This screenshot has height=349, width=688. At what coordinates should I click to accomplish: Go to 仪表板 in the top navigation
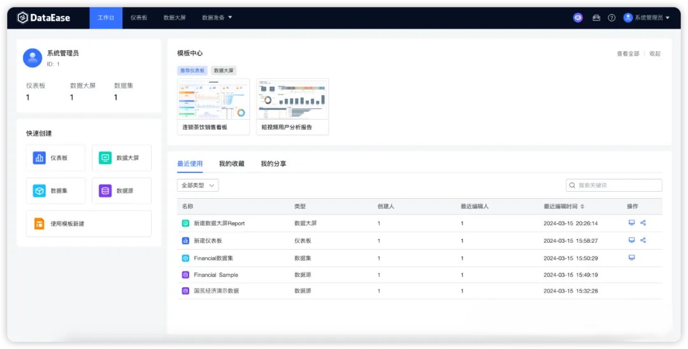tap(139, 18)
